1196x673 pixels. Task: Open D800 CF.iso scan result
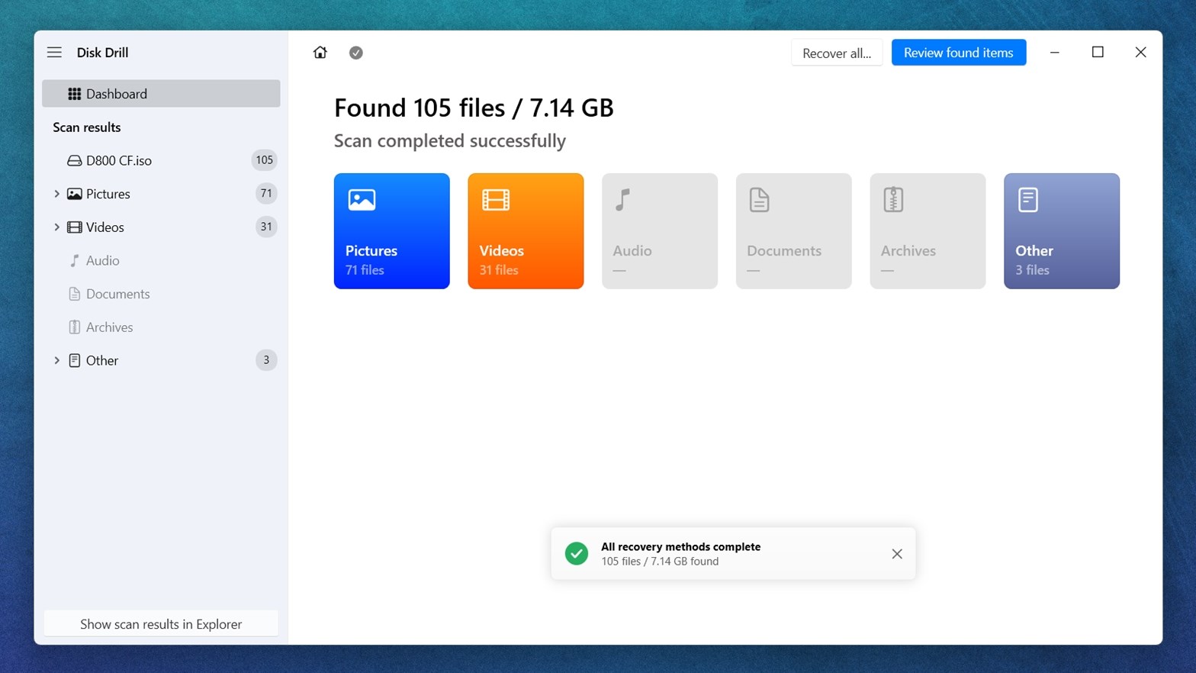[x=161, y=160]
